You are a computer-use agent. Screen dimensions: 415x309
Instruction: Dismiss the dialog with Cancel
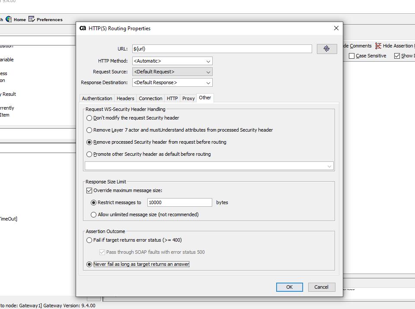coord(322,287)
